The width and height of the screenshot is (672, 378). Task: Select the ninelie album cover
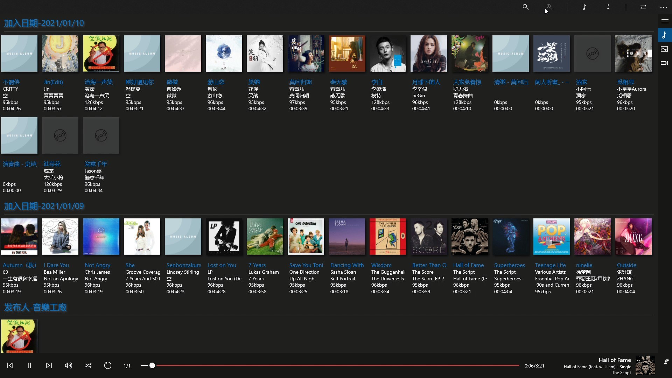[593, 237]
